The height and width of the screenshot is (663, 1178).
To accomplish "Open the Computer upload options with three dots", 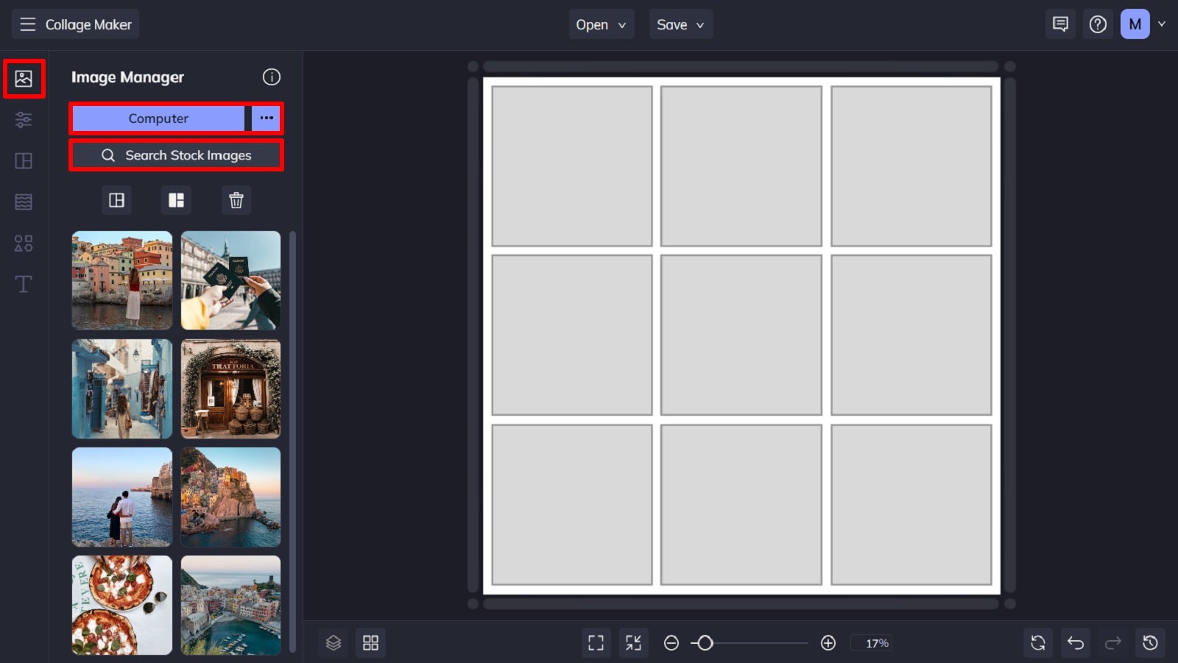I will (x=266, y=118).
